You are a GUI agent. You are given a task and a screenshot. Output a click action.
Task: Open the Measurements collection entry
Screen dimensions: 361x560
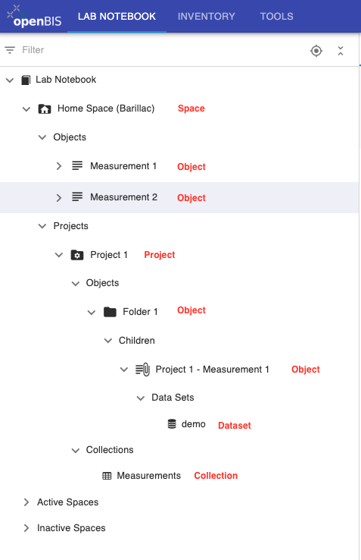(x=148, y=476)
